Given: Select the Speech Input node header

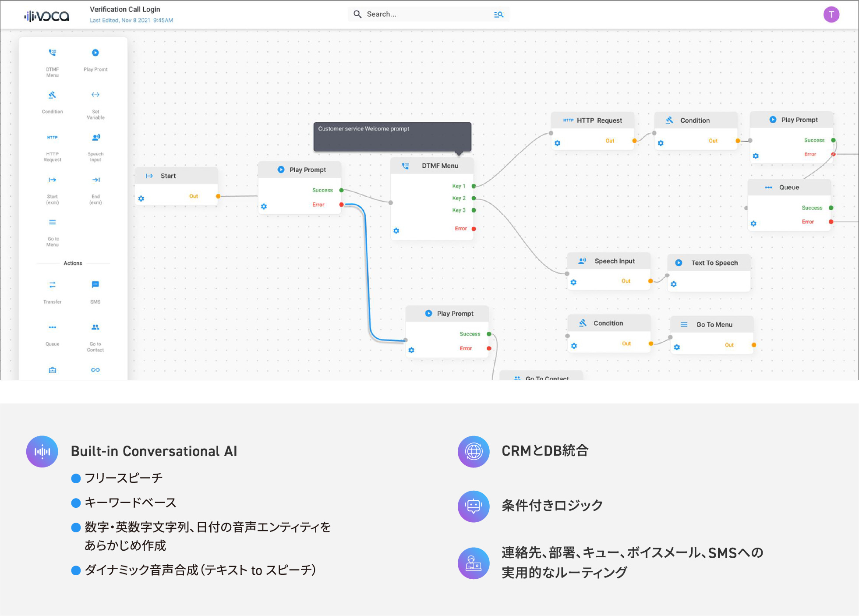Looking at the screenshot, I should tap(609, 261).
